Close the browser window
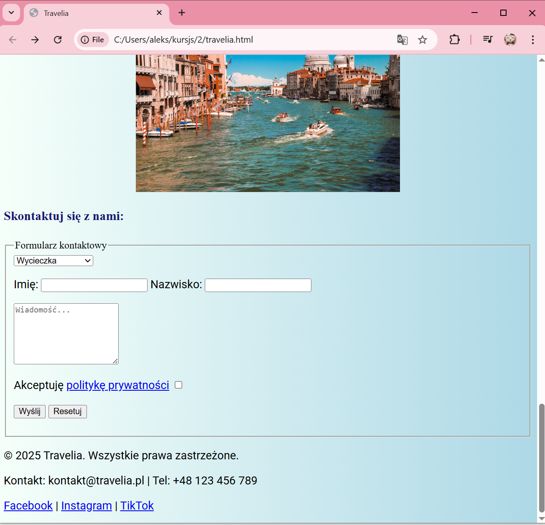 (x=532, y=13)
